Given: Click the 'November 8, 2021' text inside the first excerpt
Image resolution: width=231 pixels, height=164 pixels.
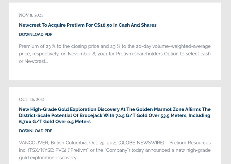Looking at the screenshot, I should coord(88,54).
